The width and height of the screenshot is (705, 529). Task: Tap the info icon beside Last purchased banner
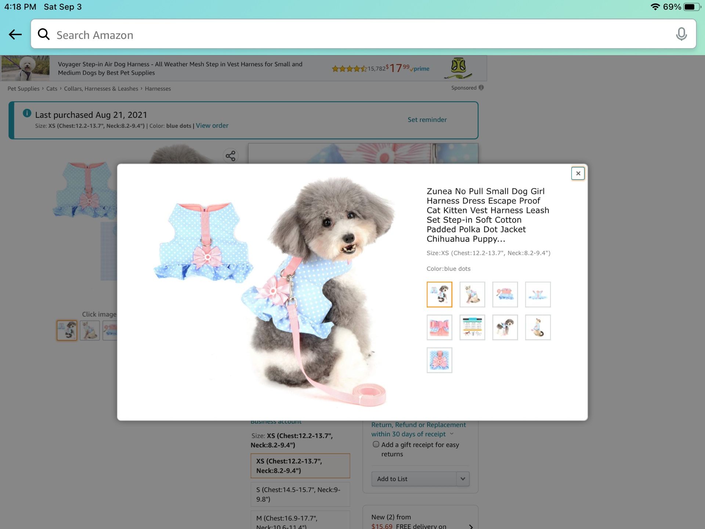pos(28,113)
